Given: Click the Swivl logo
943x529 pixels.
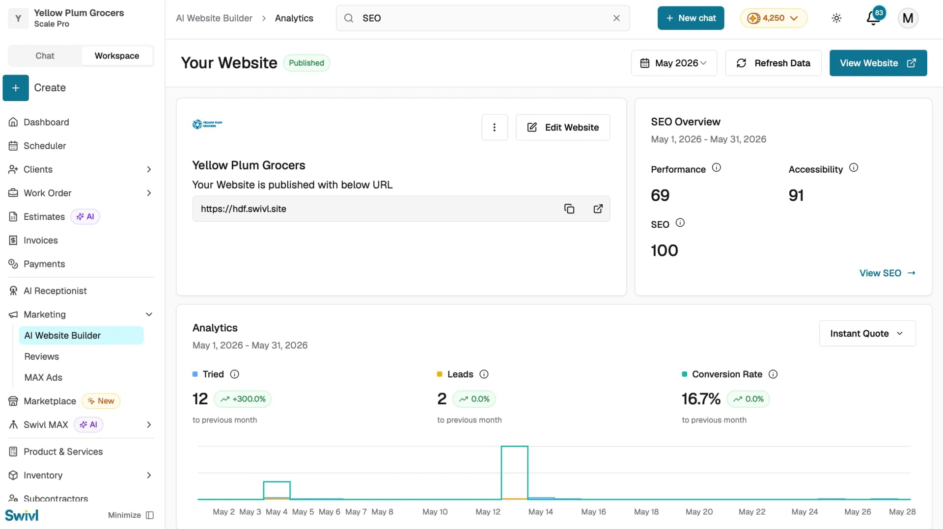Looking at the screenshot, I should click(22, 515).
